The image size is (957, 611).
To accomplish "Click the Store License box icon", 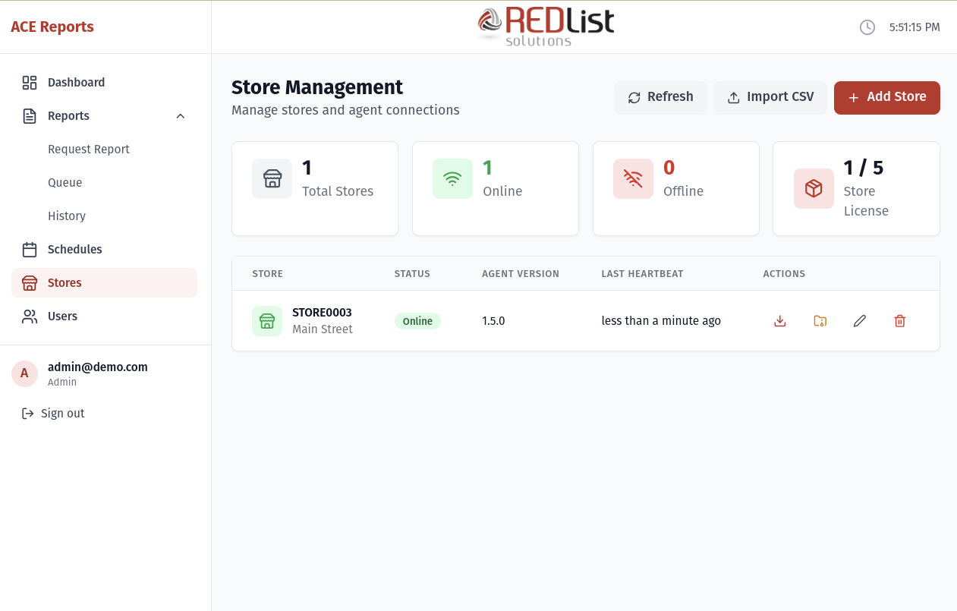I will click(814, 189).
